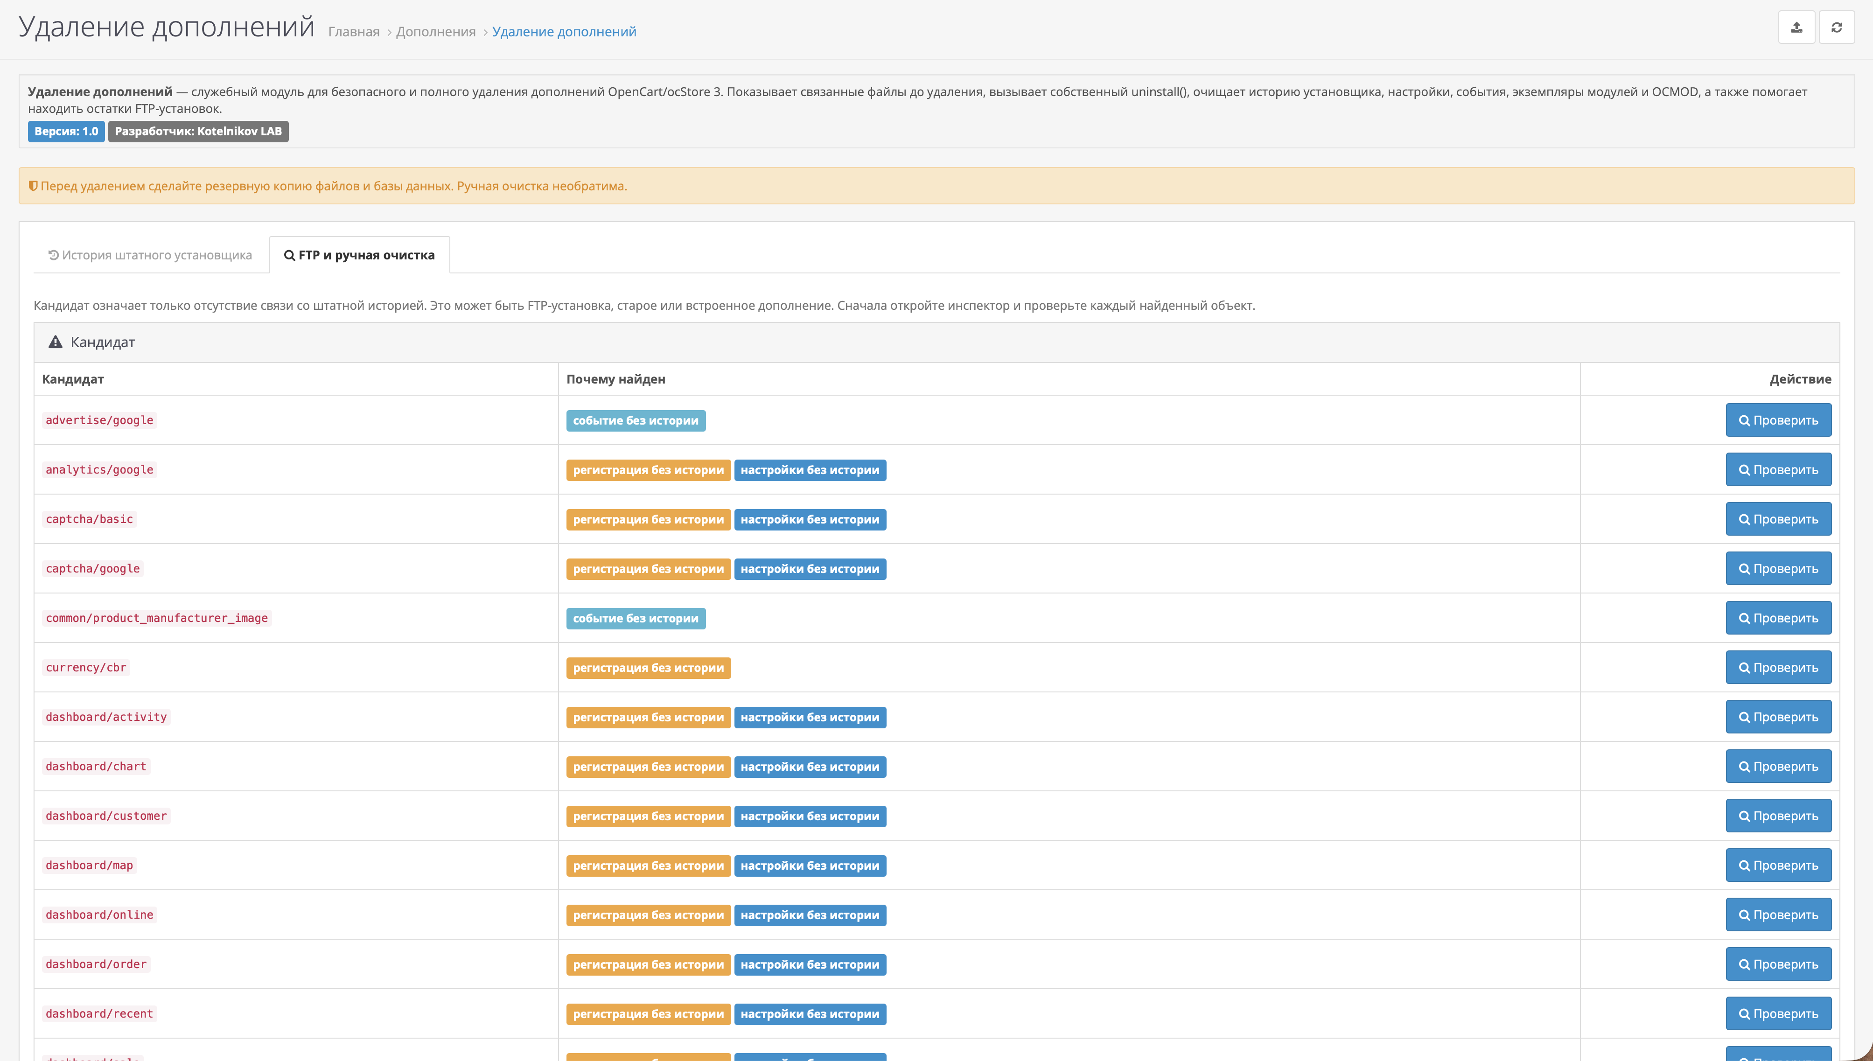Click the Версия: 1.0 badge
Image resolution: width=1873 pixels, height=1061 pixels.
(66, 132)
